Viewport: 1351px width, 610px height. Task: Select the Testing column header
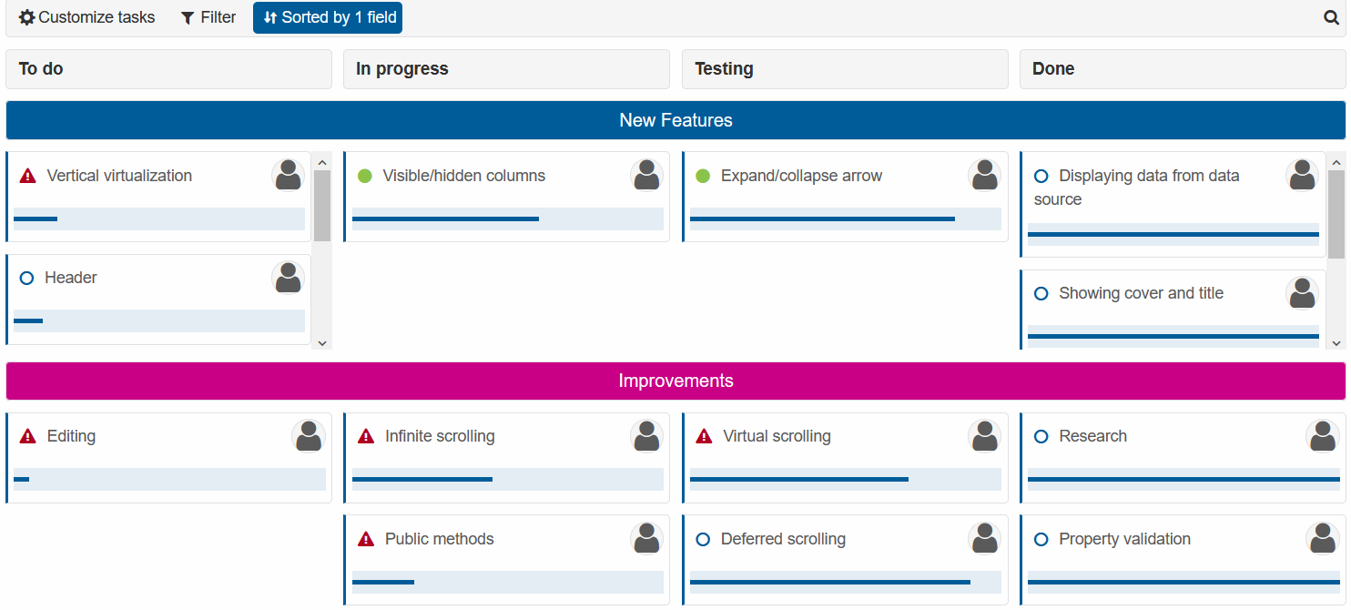pyautogui.click(x=844, y=69)
